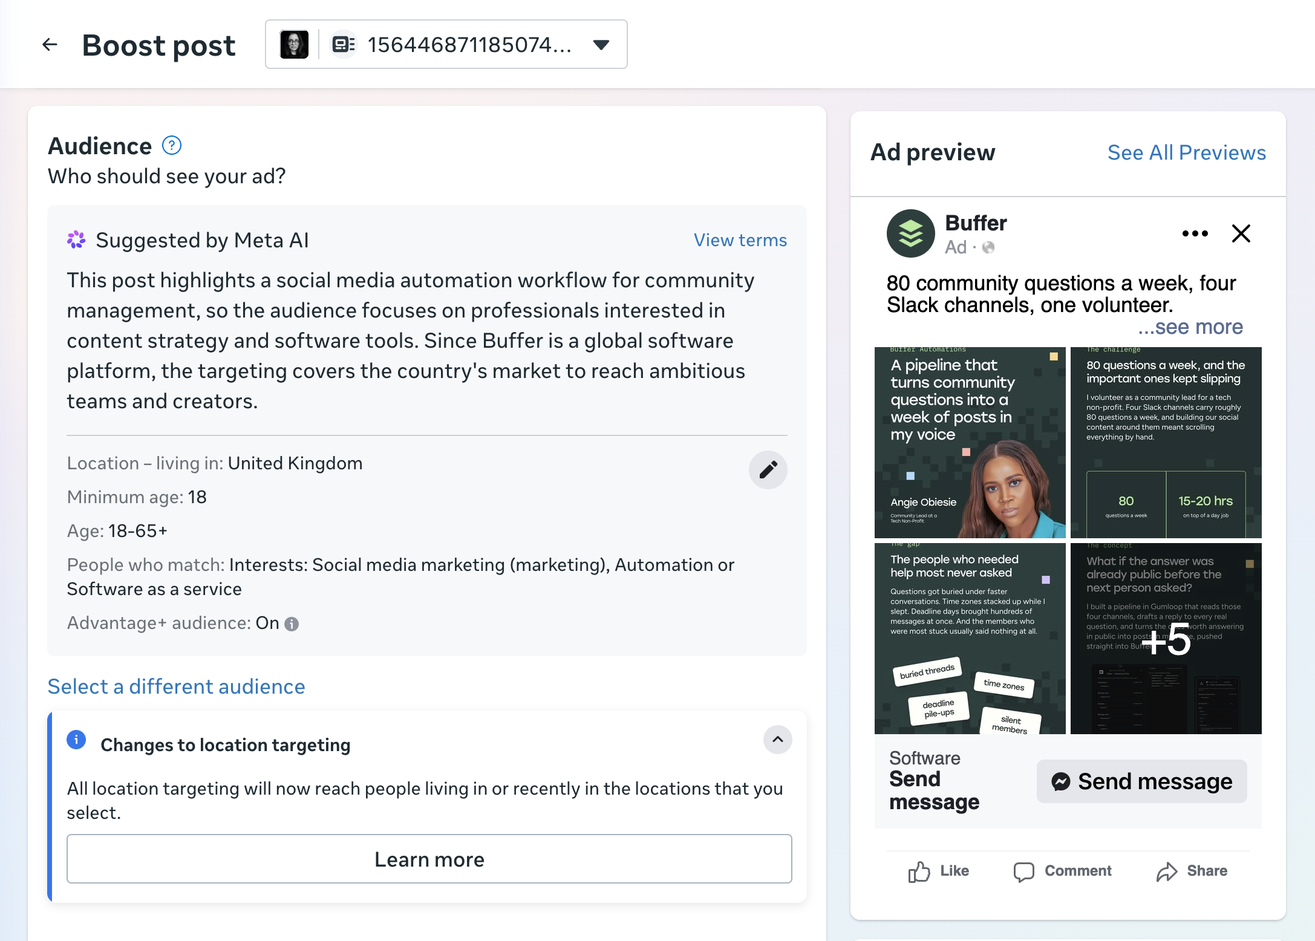Click the Comment speech bubble icon
Image resolution: width=1315 pixels, height=941 pixels.
click(1024, 871)
